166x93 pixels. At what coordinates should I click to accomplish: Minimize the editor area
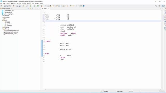[161, 8]
